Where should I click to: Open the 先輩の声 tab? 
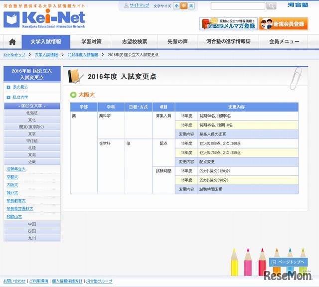(177, 42)
